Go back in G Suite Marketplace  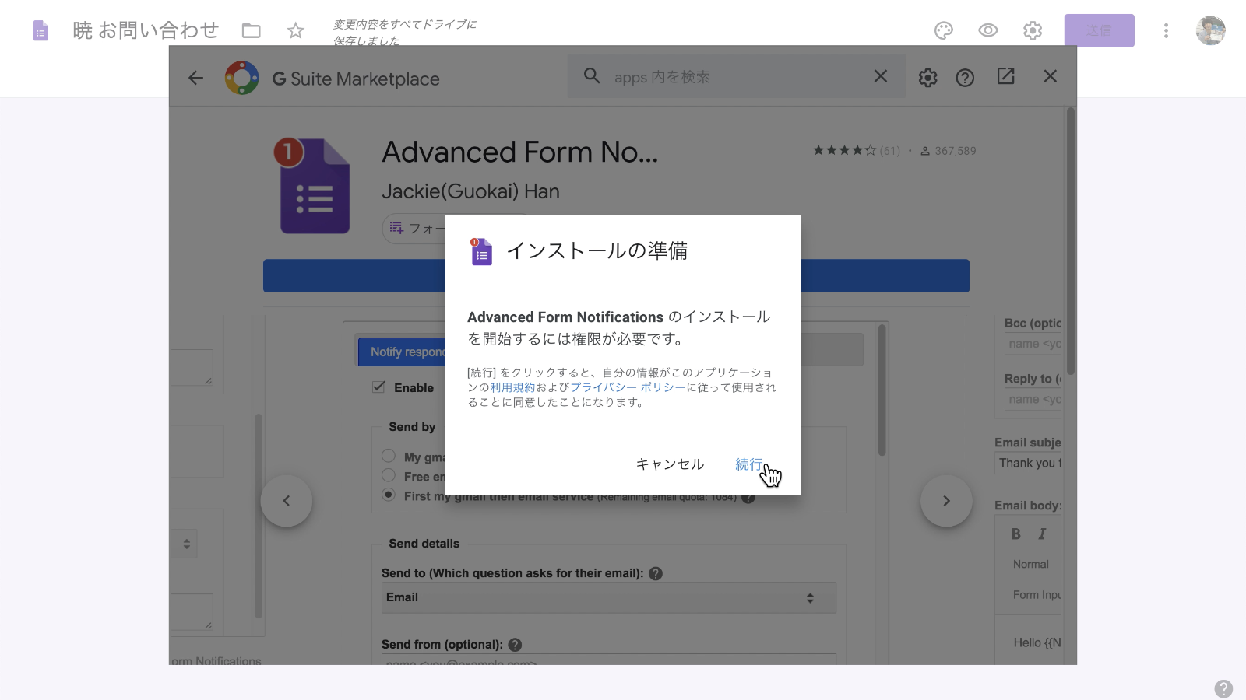click(195, 78)
